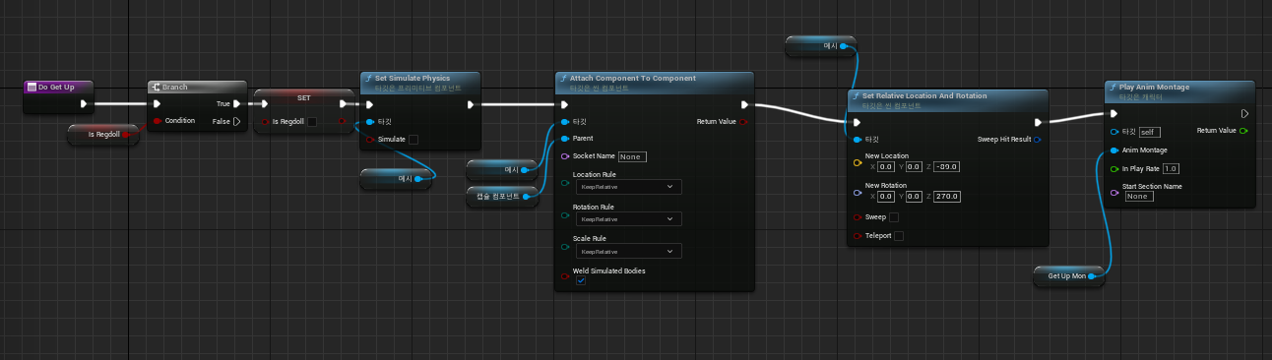Click the SET node exec output pin
Image resolution: width=1272 pixels, height=360 pixels.
tap(344, 103)
